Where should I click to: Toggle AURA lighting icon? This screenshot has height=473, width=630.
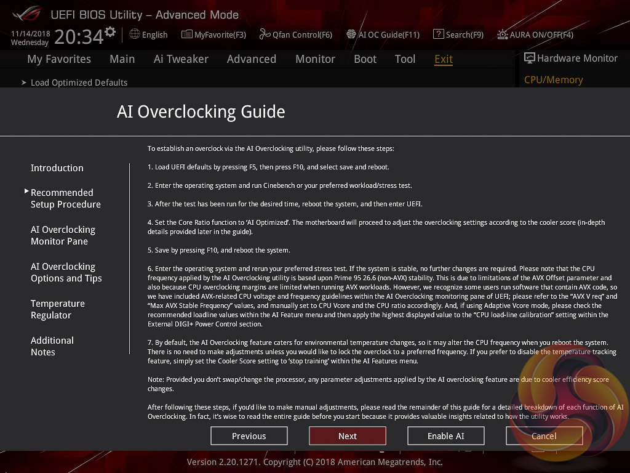[502, 34]
